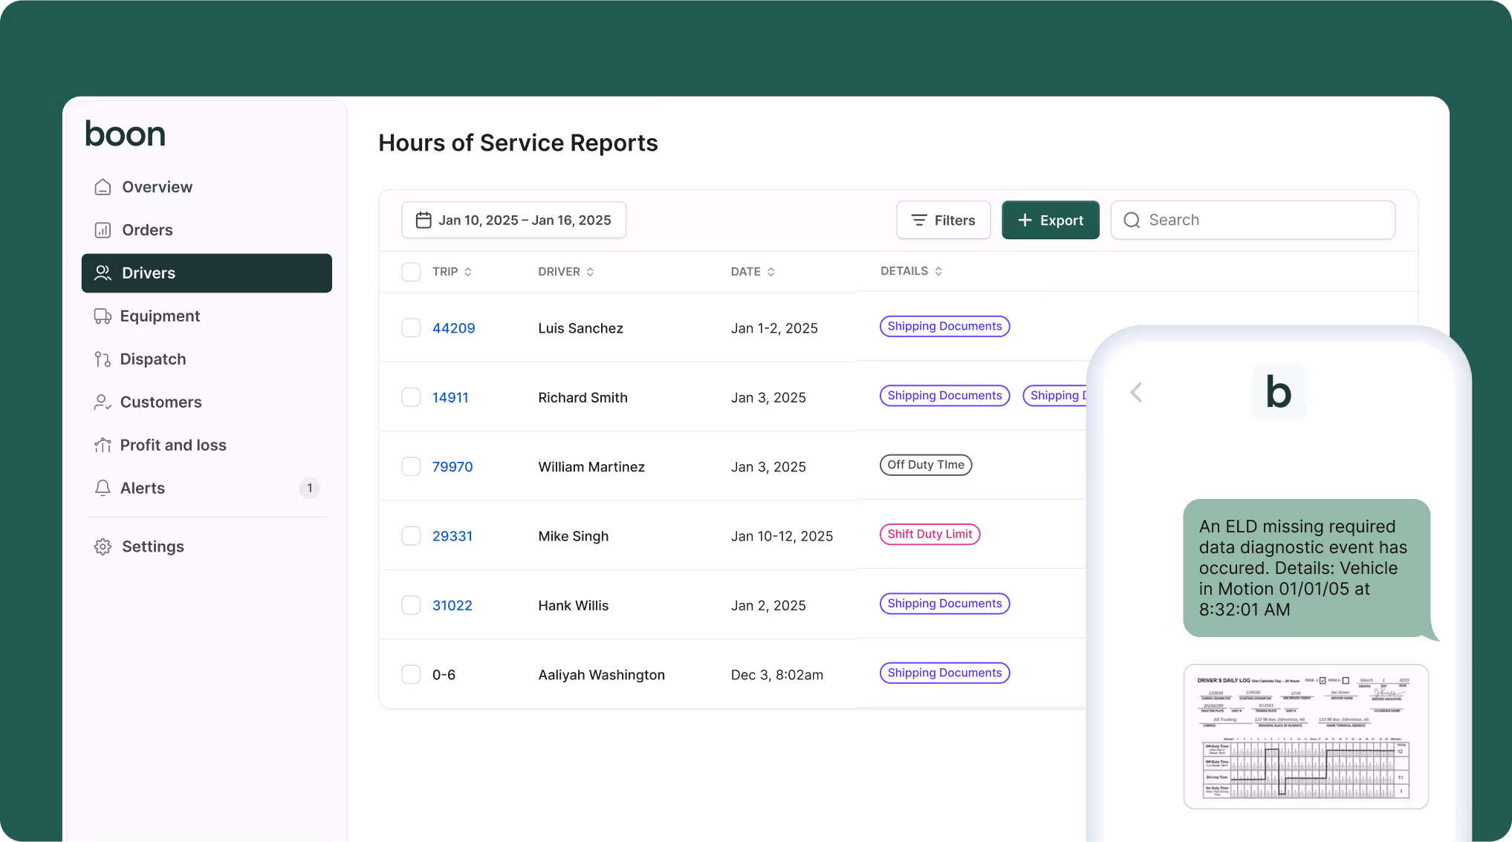
Task: Click the Equipment truck icon
Action: pos(103,316)
